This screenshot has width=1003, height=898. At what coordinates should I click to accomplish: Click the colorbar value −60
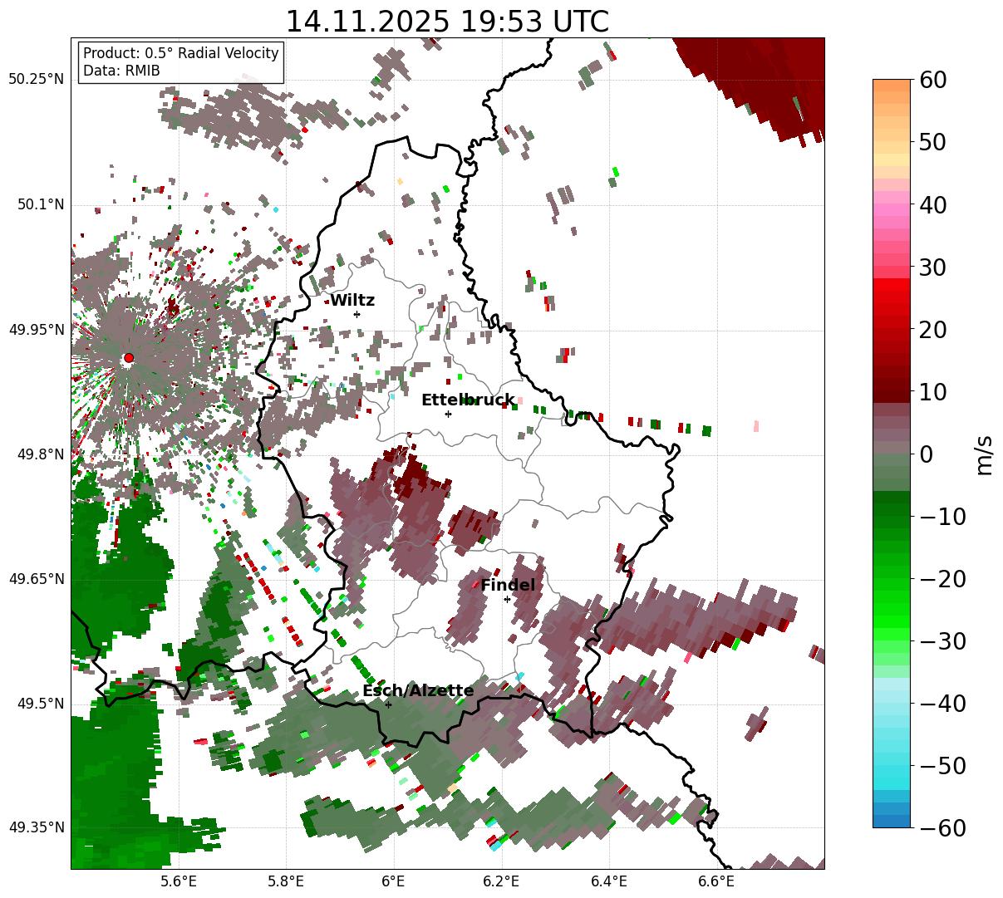point(942,827)
